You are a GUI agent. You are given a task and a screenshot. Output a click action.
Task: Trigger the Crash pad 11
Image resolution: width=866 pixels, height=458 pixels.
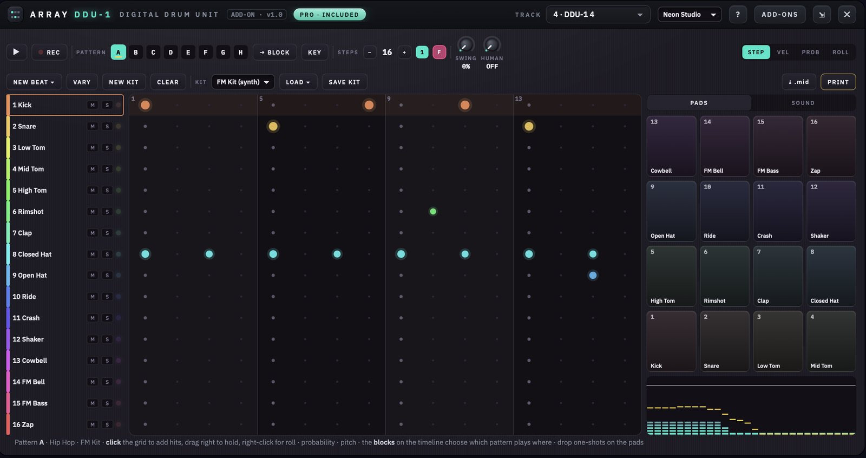(778, 211)
